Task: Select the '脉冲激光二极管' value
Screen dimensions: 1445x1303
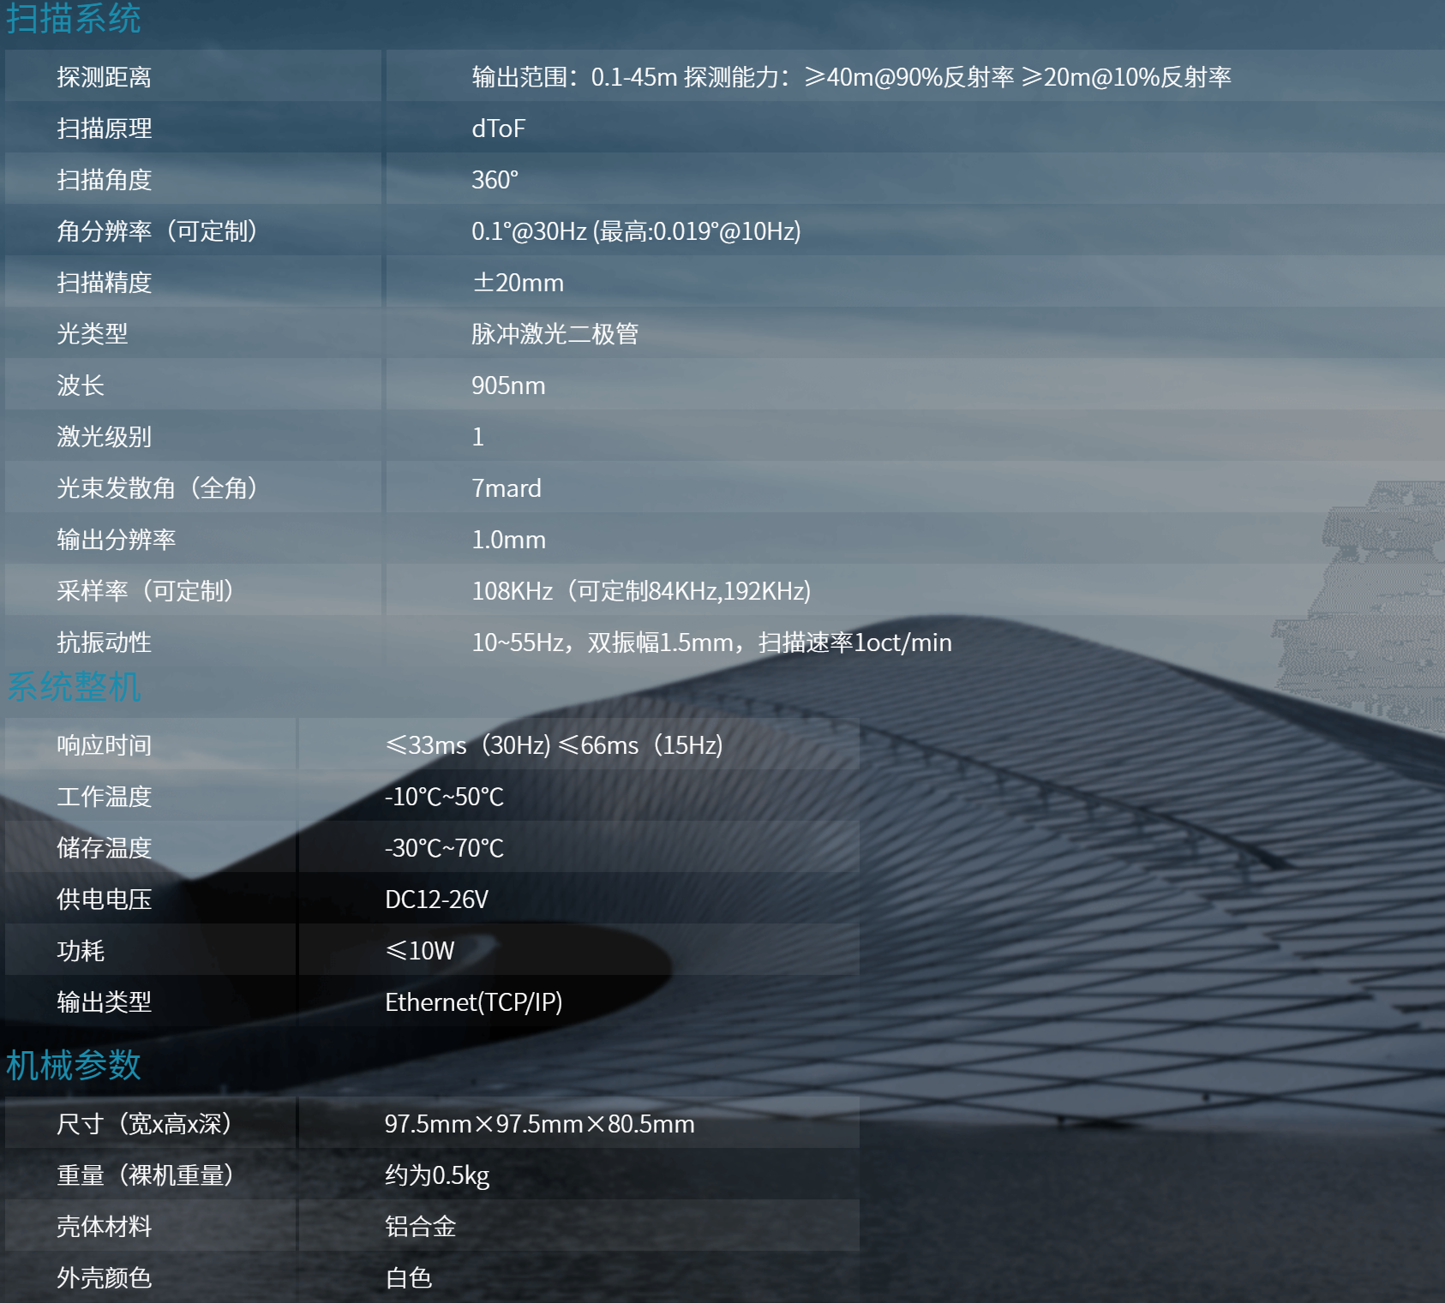Action: click(x=555, y=334)
